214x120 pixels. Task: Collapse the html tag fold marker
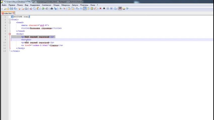coord(10,20)
